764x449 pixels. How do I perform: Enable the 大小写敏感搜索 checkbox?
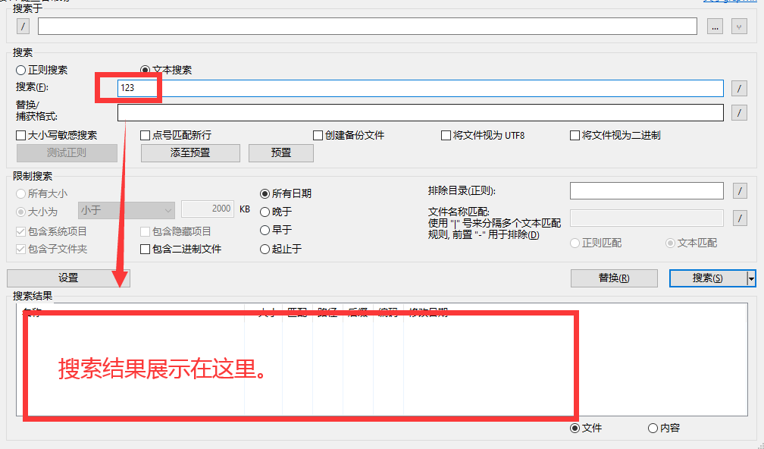[x=21, y=135]
